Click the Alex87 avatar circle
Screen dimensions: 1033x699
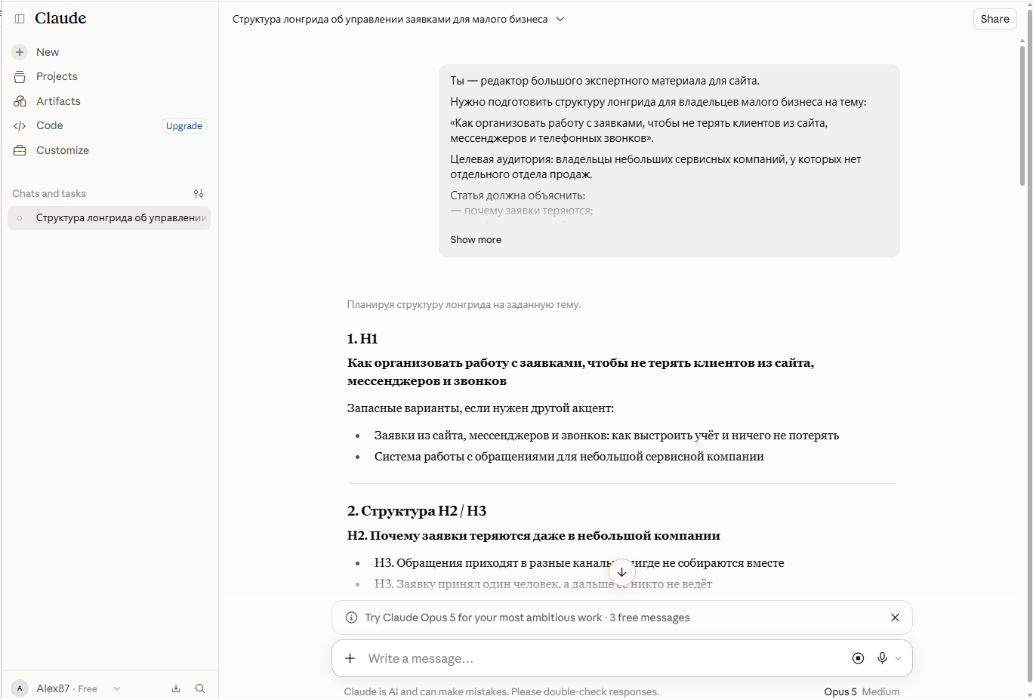point(20,688)
